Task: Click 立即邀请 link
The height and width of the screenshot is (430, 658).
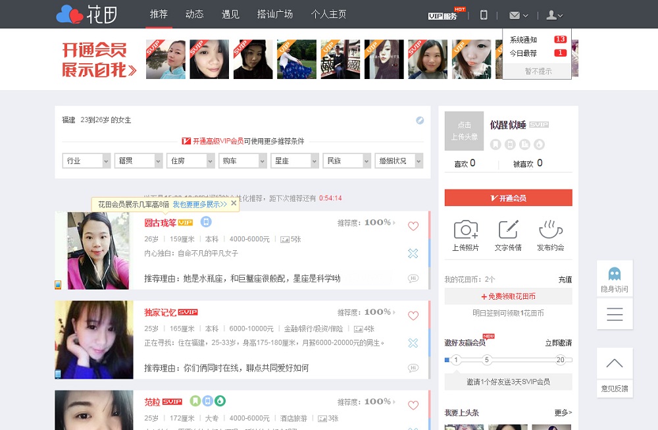Action: 558,342
